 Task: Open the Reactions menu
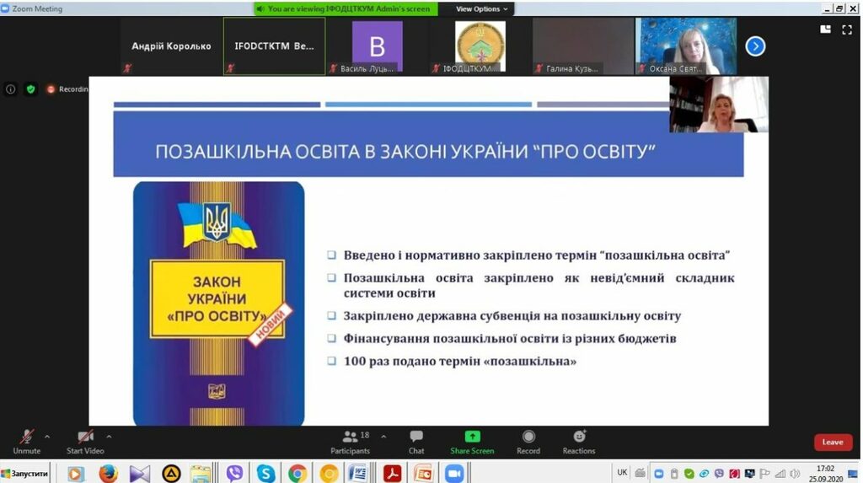tap(579, 437)
